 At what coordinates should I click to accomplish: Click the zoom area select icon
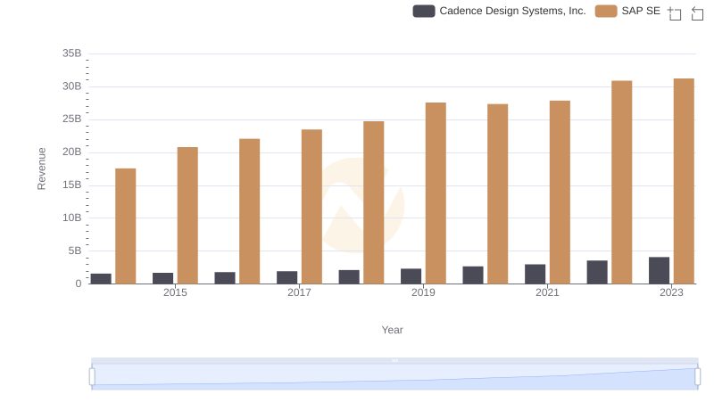[675, 13]
